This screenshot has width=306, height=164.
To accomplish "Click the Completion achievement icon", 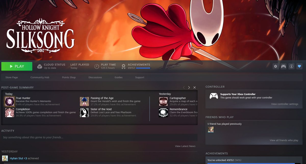I will (10, 112).
